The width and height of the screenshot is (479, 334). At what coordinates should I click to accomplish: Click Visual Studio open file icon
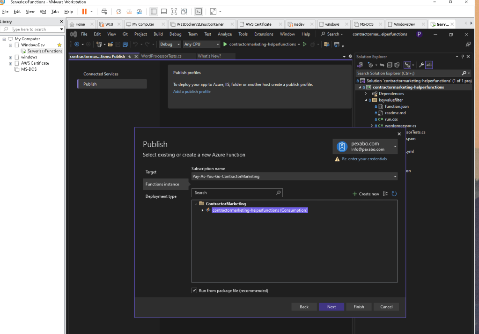[x=111, y=45]
